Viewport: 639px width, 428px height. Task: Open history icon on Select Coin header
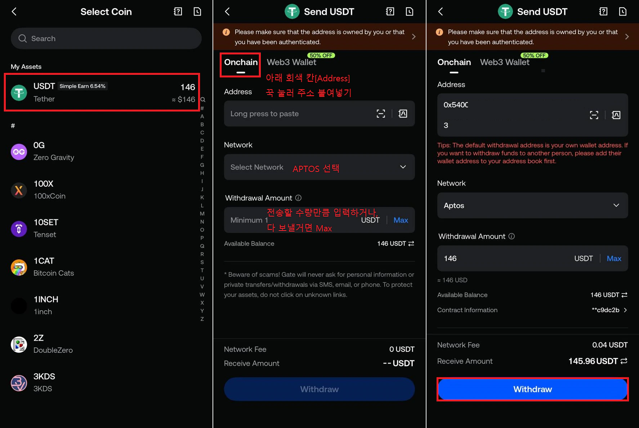197,12
